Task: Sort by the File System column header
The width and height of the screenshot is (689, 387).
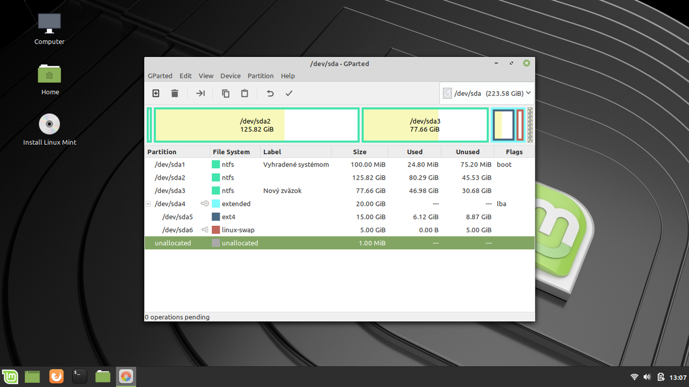Action: (235, 152)
